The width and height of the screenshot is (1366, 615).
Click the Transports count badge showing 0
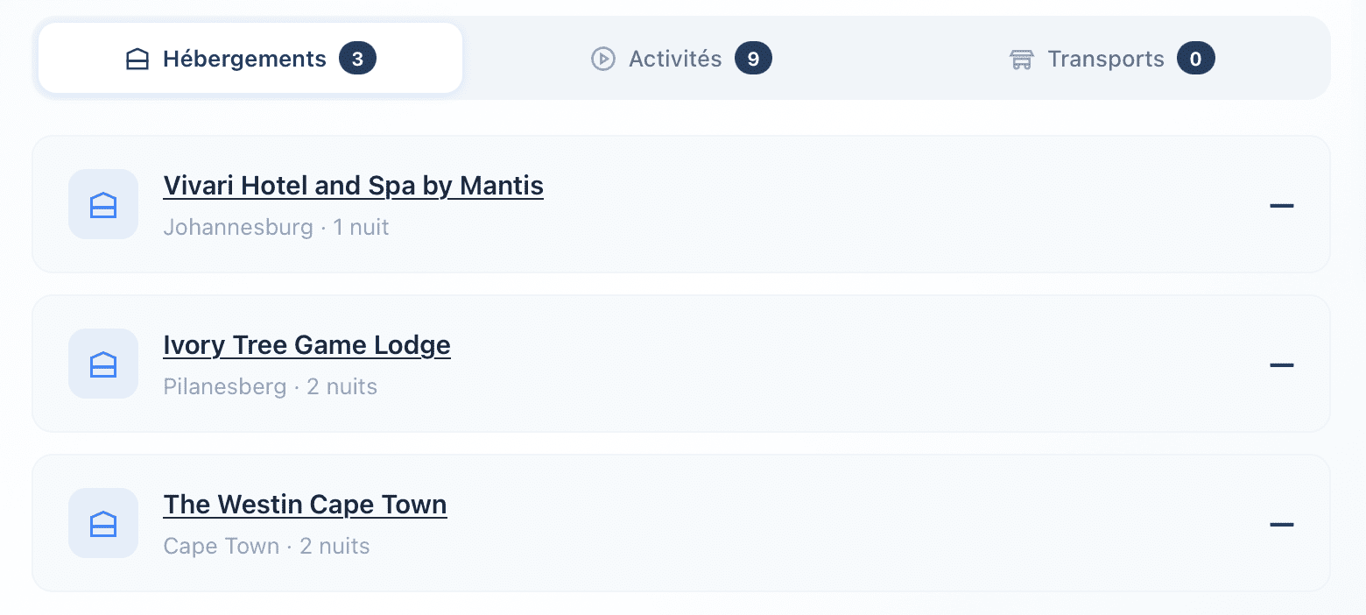1195,59
